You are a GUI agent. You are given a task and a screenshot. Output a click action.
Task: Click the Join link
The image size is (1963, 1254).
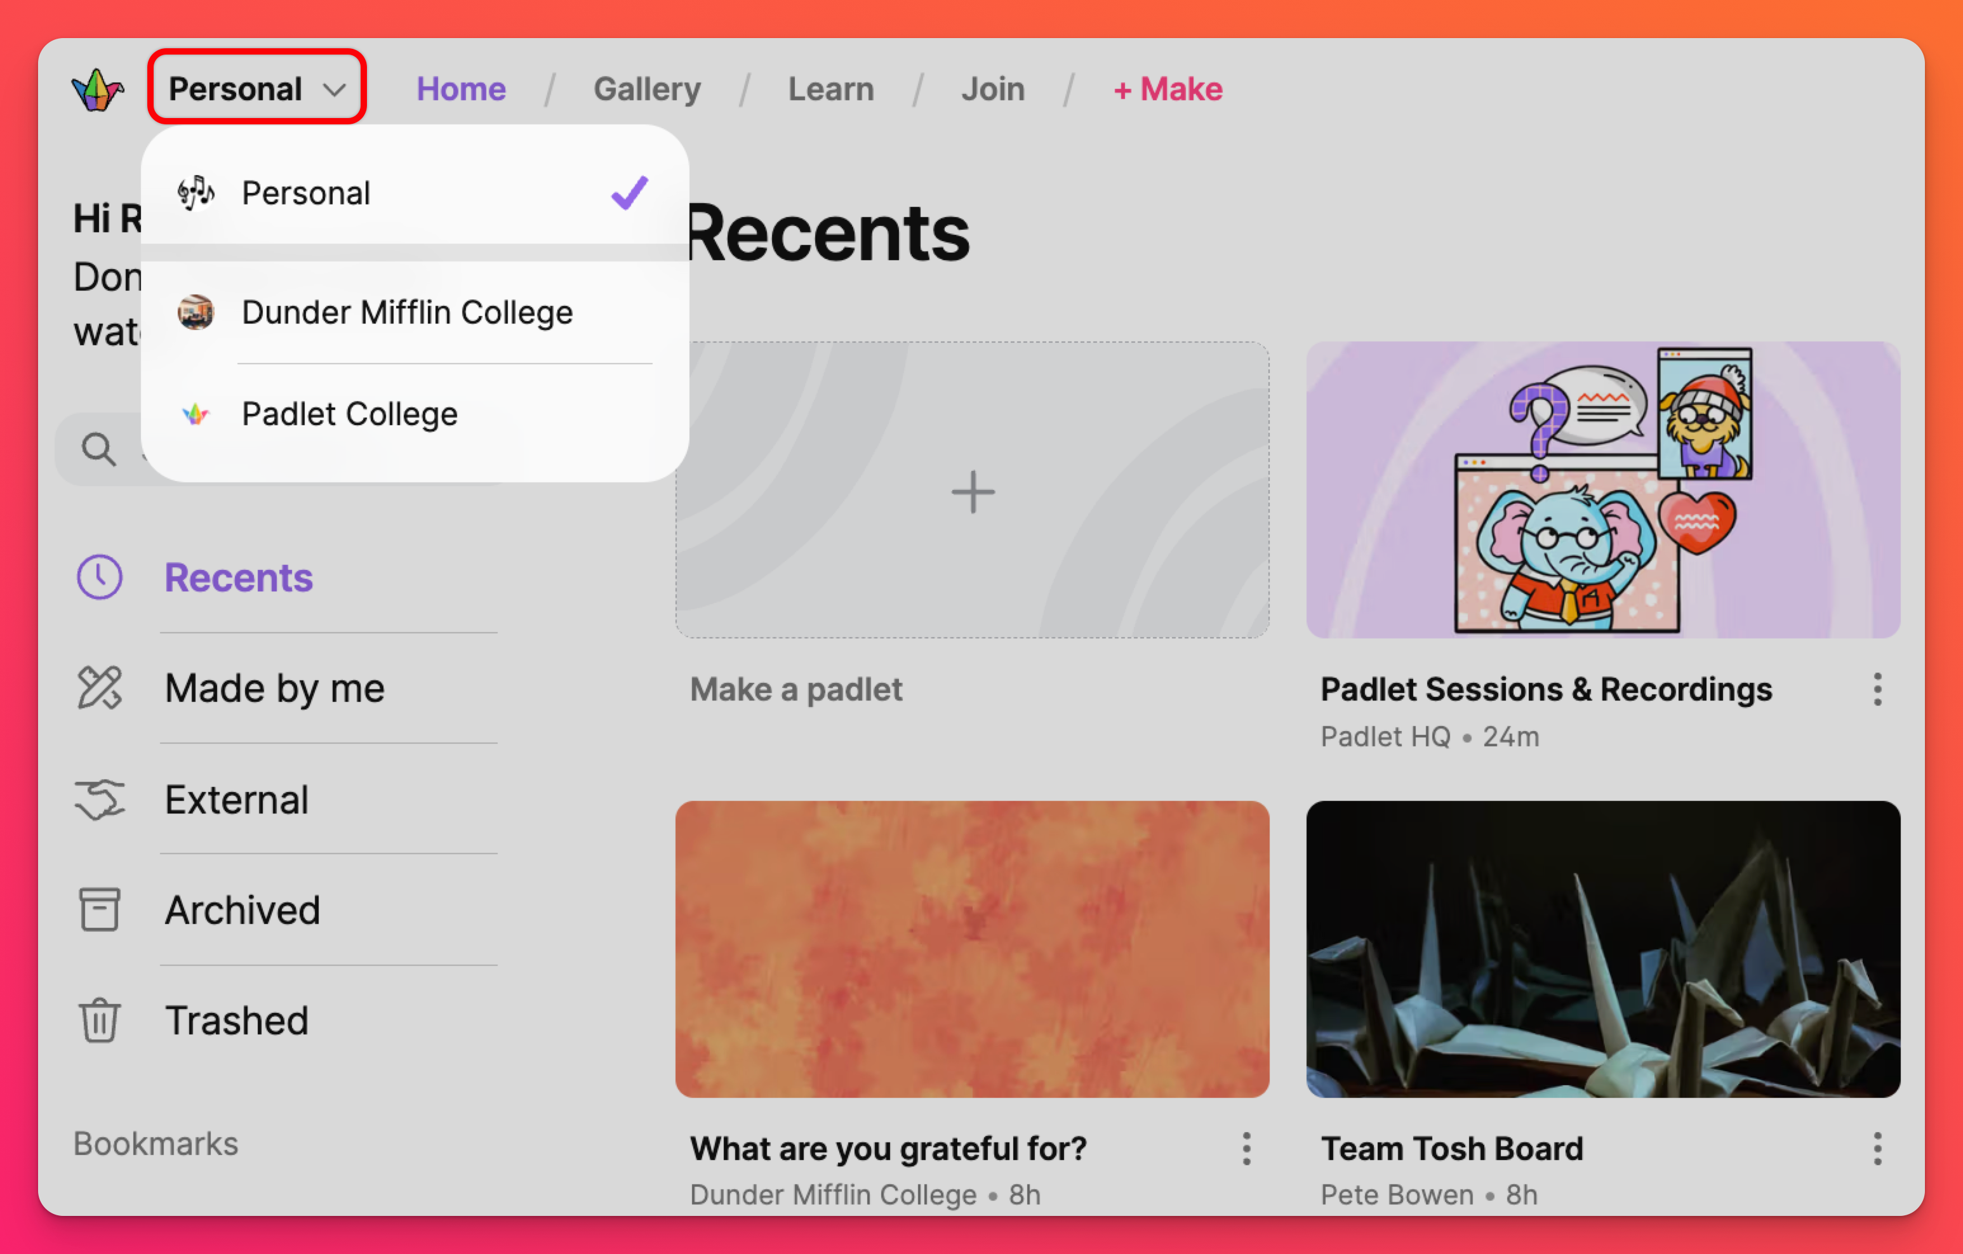[x=992, y=89]
